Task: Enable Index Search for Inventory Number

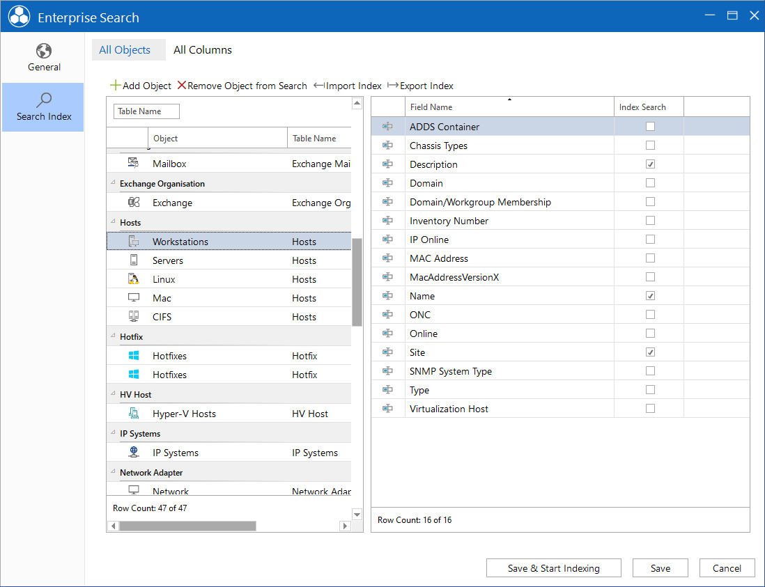Action: [650, 220]
